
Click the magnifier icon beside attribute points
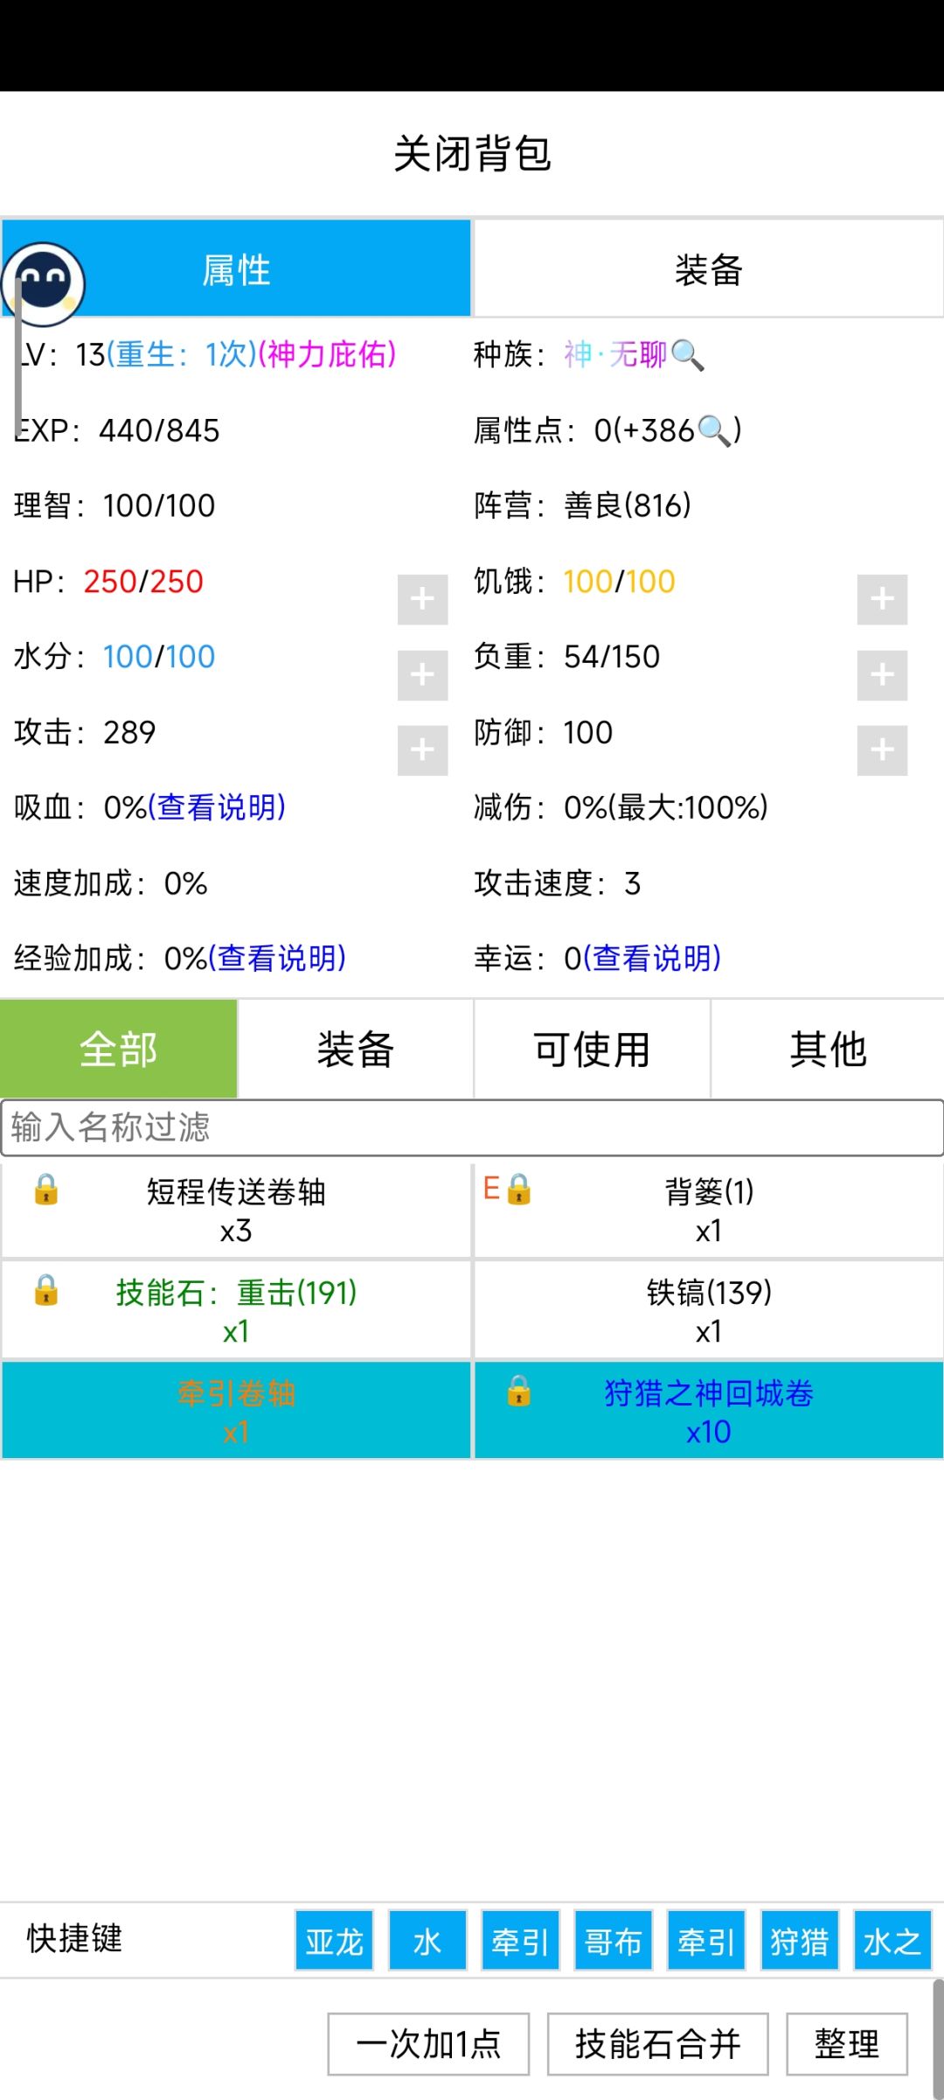click(714, 430)
